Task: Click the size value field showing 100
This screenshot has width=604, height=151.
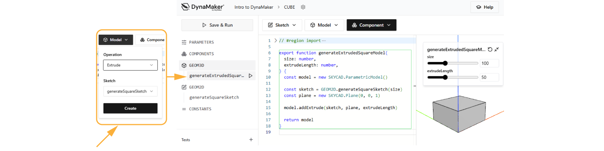Action: click(x=489, y=63)
